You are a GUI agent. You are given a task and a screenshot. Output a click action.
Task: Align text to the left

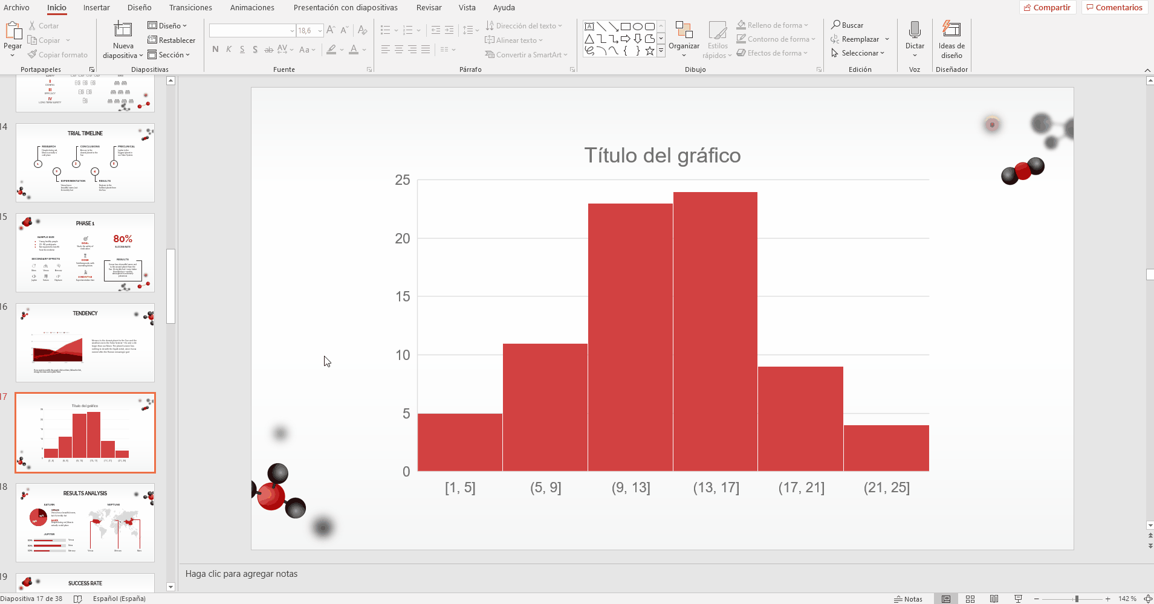coord(385,50)
